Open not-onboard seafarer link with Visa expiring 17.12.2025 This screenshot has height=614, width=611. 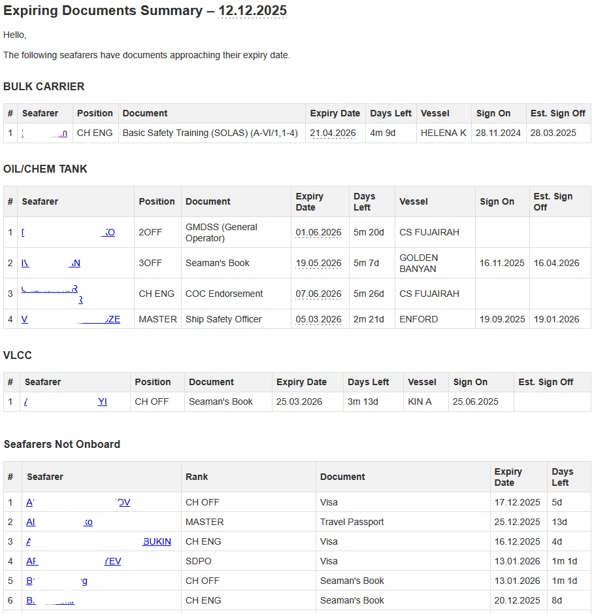[78, 503]
